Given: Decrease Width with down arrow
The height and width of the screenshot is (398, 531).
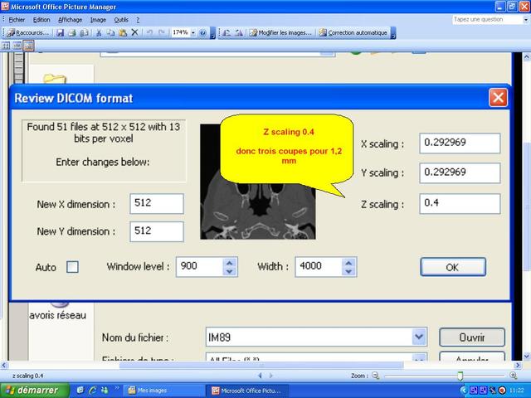Looking at the screenshot, I should click(x=348, y=271).
